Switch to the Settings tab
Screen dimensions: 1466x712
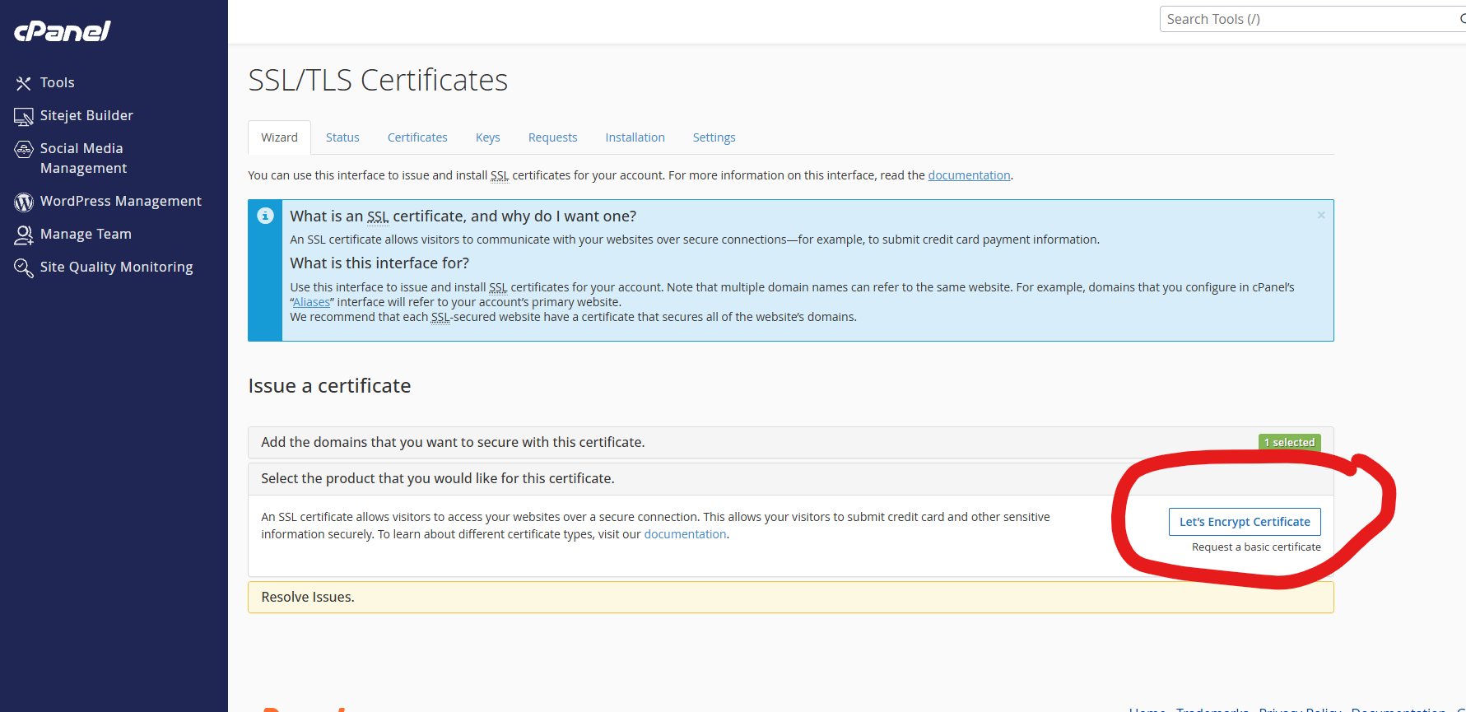coord(714,137)
